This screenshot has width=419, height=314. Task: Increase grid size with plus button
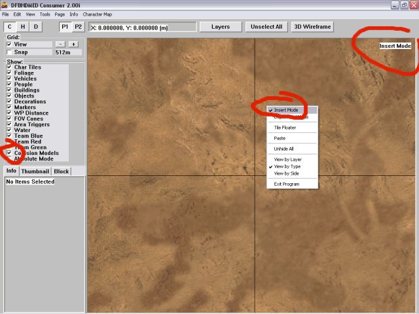click(x=73, y=44)
